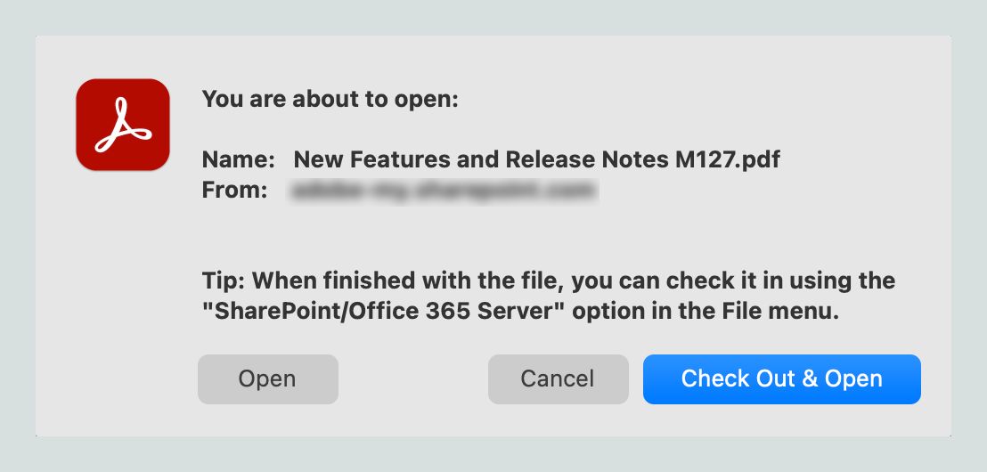Click the gap between Open and Cancel buttons
The width and height of the screenshot is (987, 472).
(x=413, y=378)
